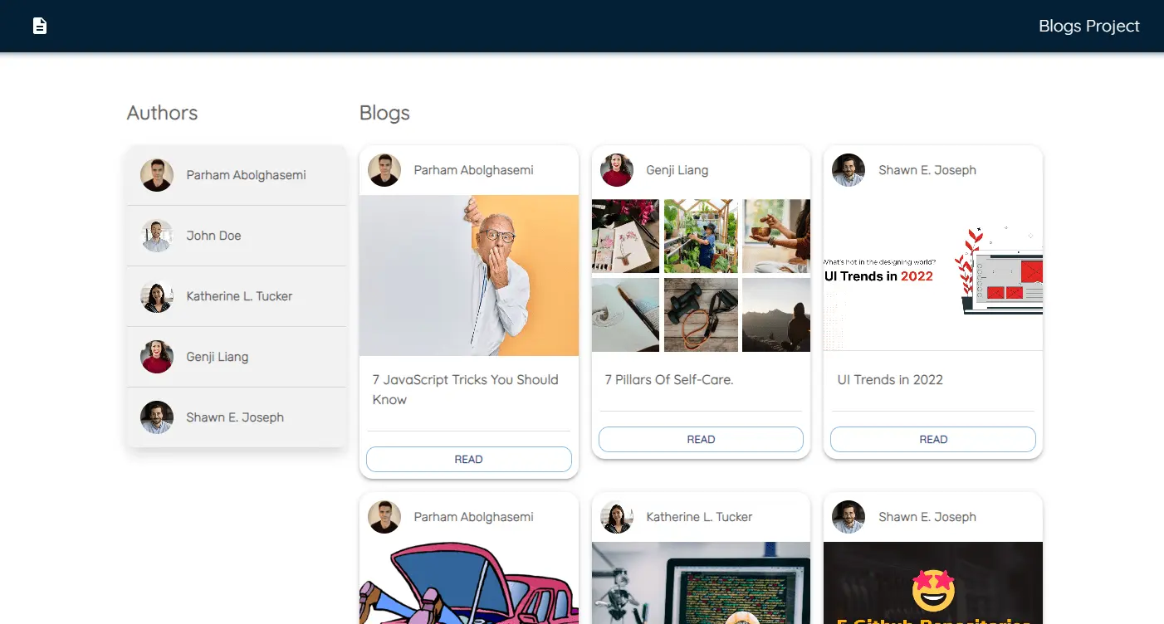Image resolution: width=1164 pixels, height=624 pixels.
Task: Click the card title UI Trends in 2022
Action: pyautogui.click(x=890, y=379)
